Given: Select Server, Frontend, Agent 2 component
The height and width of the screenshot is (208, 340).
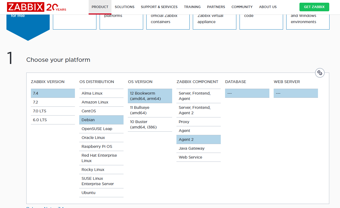Looking at the screenshot, I should click(199, 110).
